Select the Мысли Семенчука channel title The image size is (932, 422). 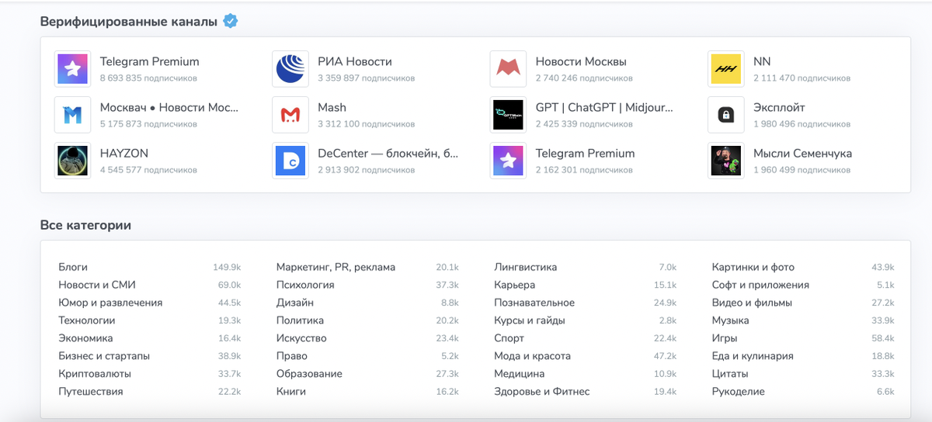point(802,153)
